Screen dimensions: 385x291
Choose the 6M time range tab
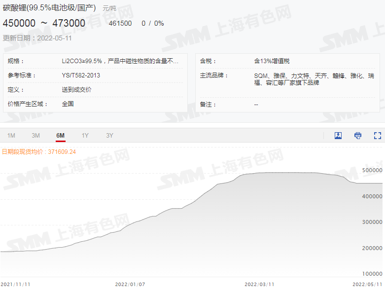[61, 136]
